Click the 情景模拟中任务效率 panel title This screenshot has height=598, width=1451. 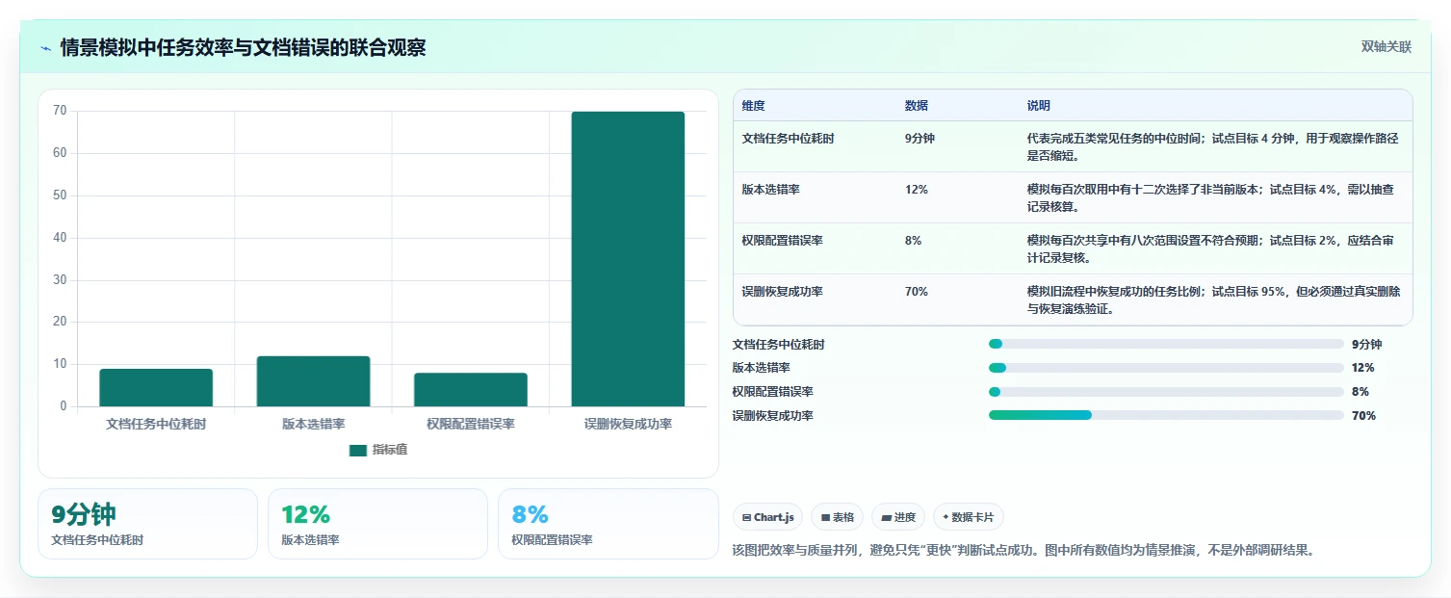tap(243, 47)
